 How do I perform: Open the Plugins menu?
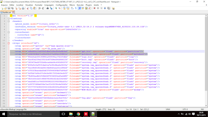pyautogui.click(x=89, y=5)
